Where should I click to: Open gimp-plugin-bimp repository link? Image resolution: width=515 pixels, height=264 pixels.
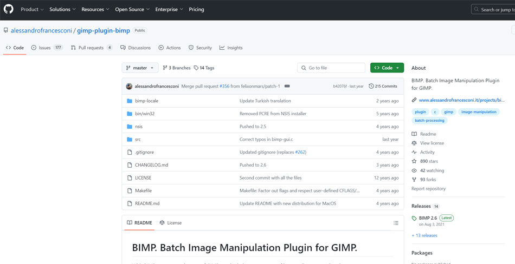coord(104,30)
